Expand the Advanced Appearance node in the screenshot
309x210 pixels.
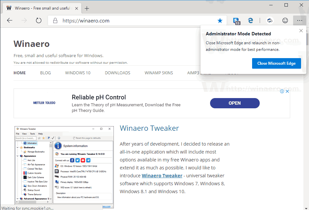point(18,199)
